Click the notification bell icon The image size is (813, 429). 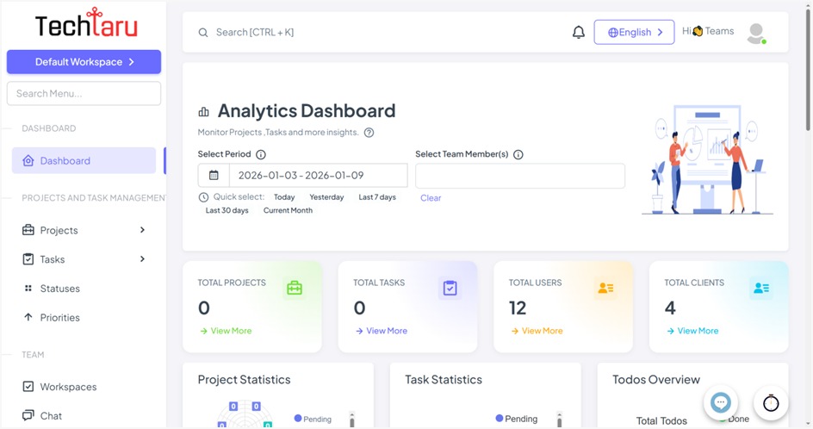pos(579,33)
